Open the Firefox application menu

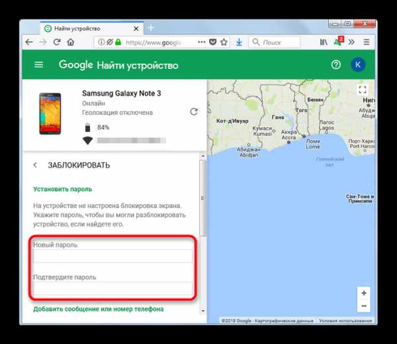pos(367,42)
